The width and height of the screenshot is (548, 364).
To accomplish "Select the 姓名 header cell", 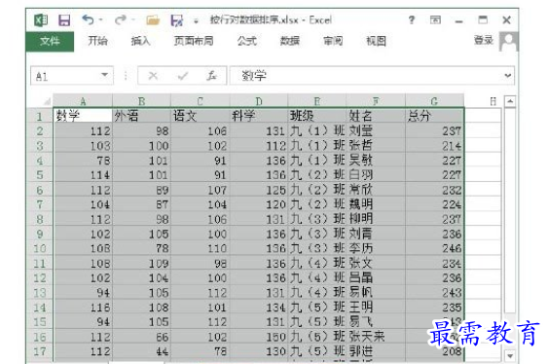I will 376,116.
